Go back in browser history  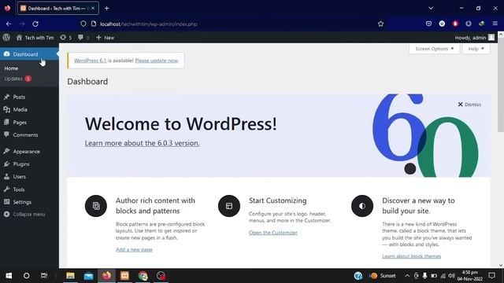click(9, 24)
